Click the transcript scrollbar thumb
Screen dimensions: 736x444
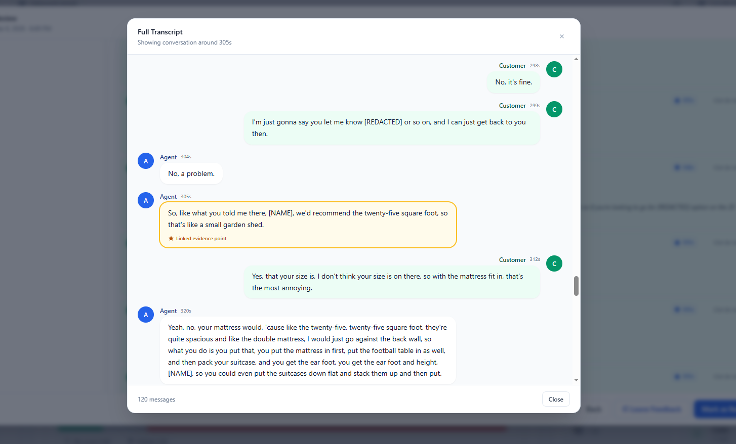(x=576, y=286)
